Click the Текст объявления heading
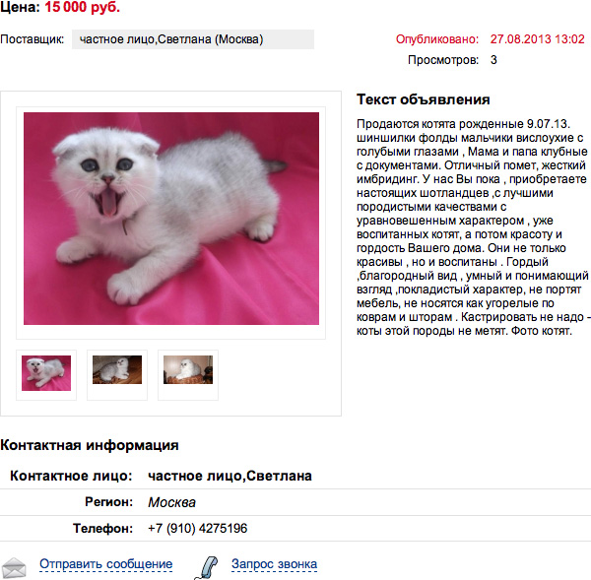 pos(424,99)
